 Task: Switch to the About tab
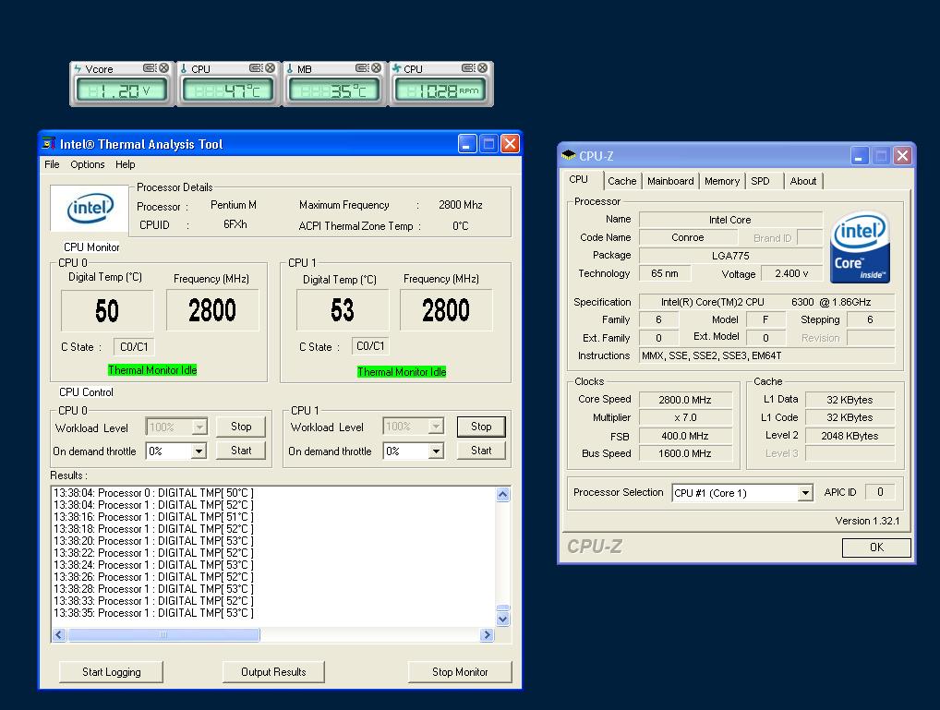coord(802,181)
